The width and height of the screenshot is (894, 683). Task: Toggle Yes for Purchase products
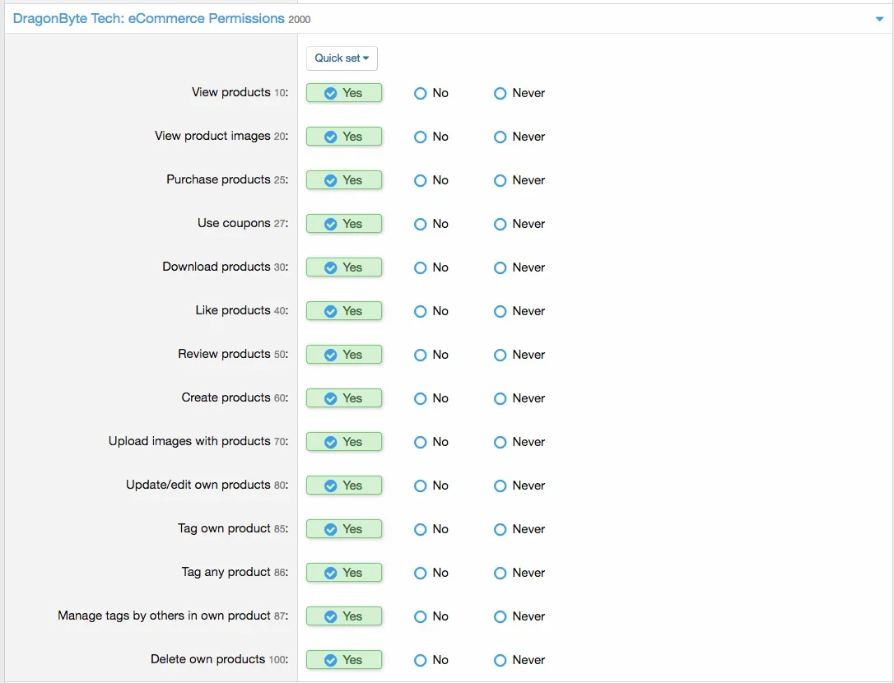344,180
